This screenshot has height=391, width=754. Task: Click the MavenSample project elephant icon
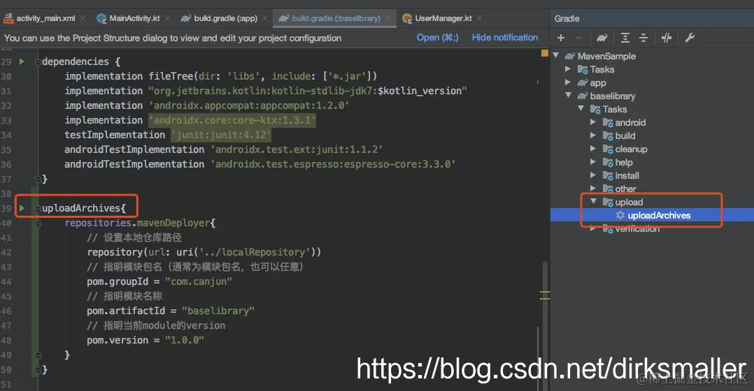click(570, 56)
